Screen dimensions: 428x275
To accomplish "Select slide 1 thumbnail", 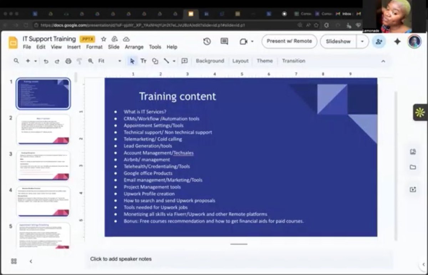I will point(43,94).
